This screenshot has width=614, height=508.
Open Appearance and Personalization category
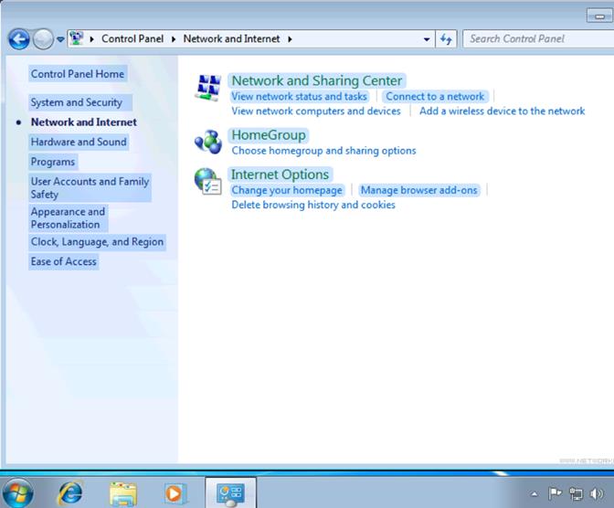click(69, 217)
